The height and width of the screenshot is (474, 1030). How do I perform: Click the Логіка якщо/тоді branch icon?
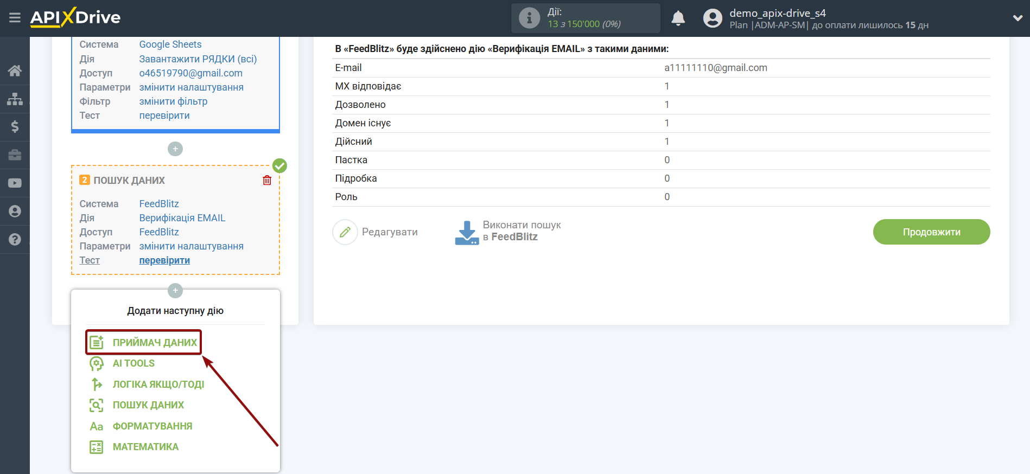[97, 384]
